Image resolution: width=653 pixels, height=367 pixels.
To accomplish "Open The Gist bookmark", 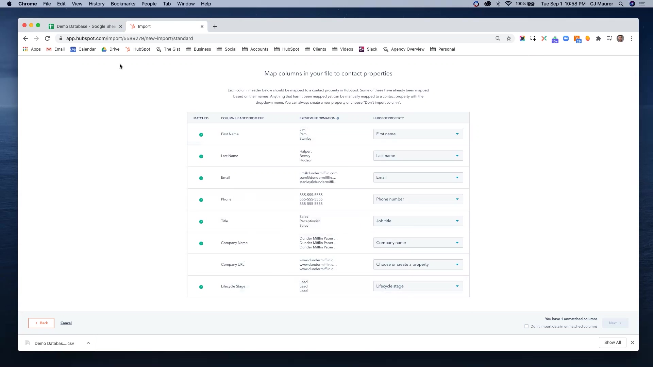I will 168,49.
